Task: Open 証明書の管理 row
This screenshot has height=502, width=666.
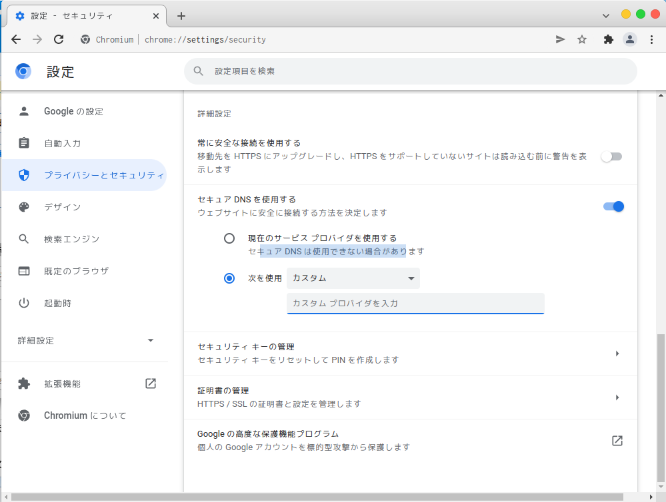Action: (x=410, y=397)
